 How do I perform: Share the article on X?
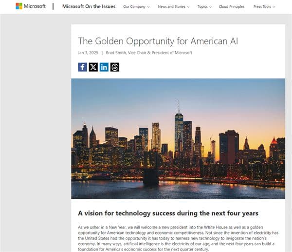pyautogui.click(x=93, y=67)
